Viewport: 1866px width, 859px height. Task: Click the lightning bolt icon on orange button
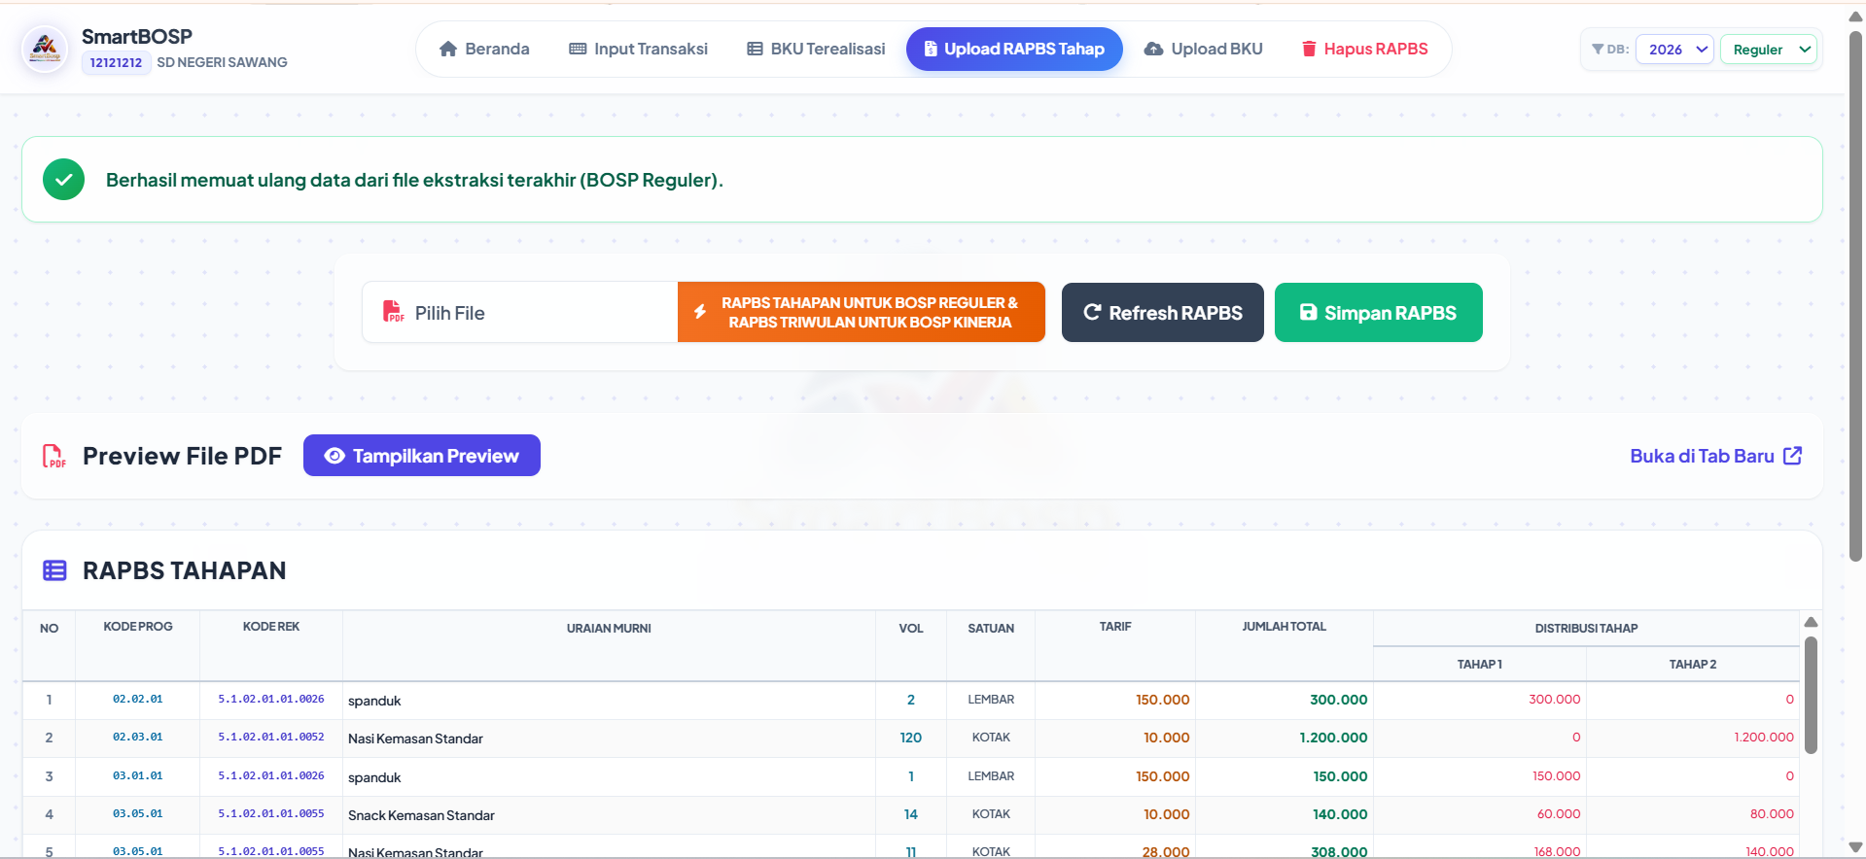(x=700, y=312)
